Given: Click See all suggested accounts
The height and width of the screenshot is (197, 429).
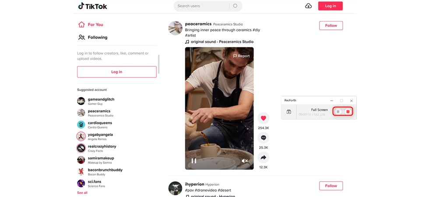Looking at the screenshot, I should pyautogui.click(x=82, y=193).
